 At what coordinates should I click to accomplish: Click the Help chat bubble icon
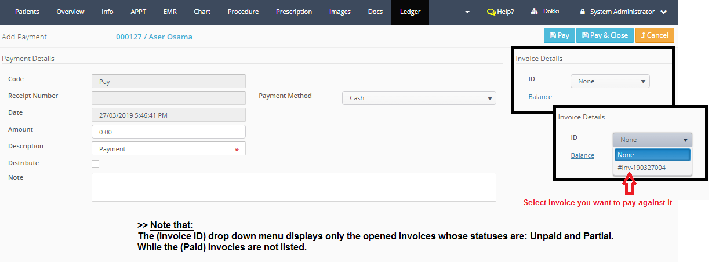tap(491, 12)
